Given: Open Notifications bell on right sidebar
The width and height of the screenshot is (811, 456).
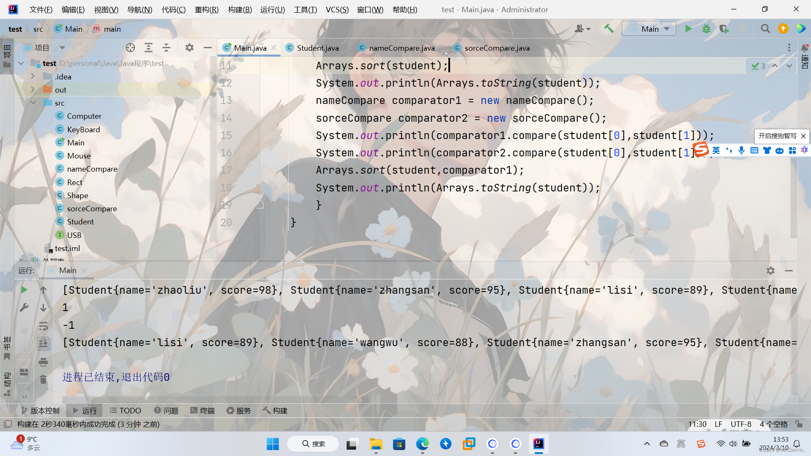Looking at the screenshot, I should 805,47.
